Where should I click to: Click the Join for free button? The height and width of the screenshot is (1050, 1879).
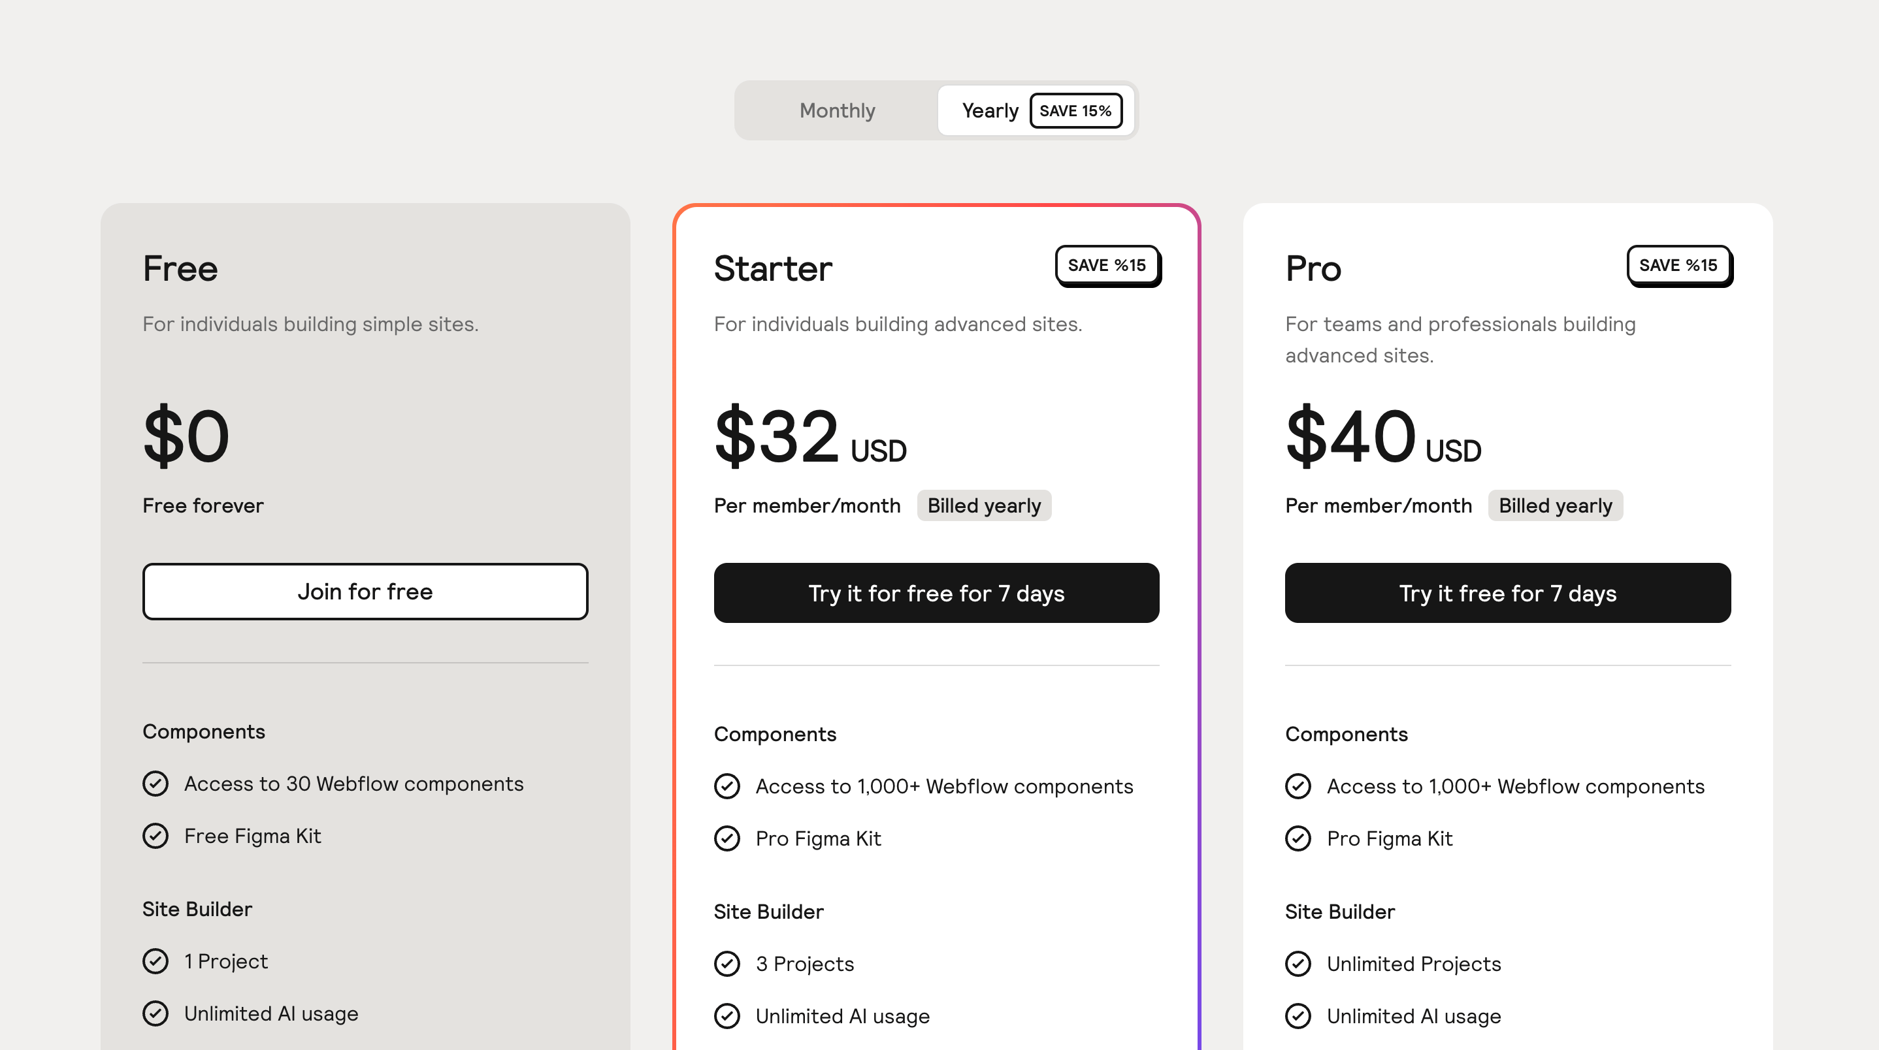click(x=365, y=592)
